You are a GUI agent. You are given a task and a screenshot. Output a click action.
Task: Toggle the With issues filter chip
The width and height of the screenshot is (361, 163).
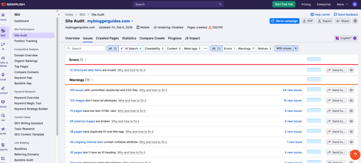(284, 48)
